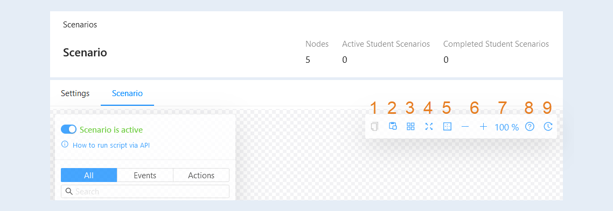This screenshot has height=211, width=613.
Task: Open help via question mark icon
Action: pyautogui.click(x=530, y=126)
